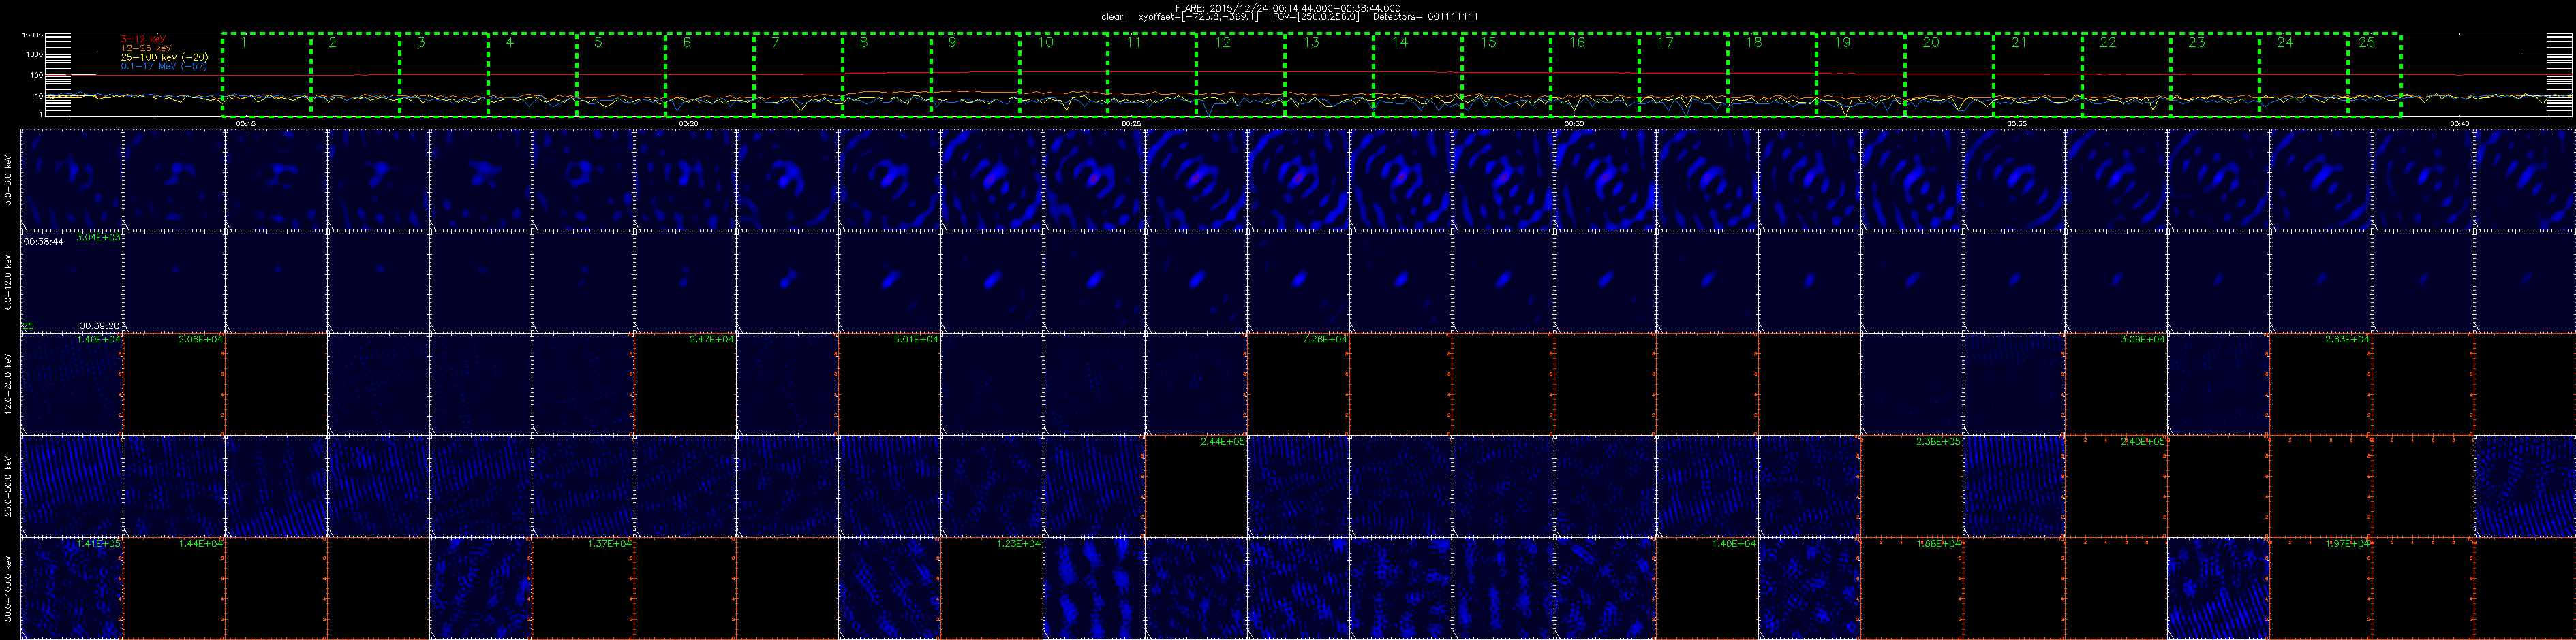
Task: Click the red '3-12 keV' legend entry
Action: [x=143, y=39]
